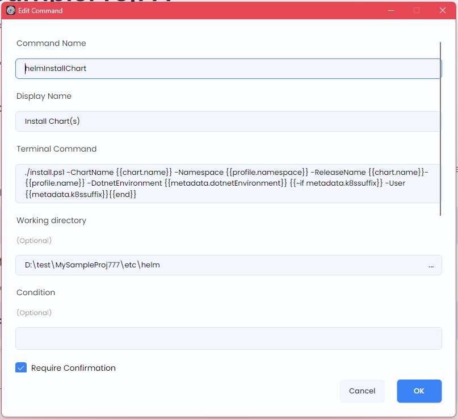Image resolution: width=458 pixels, height=419 pixels.
Task: Close the Edit Command dialog
Action: (442, 10)
